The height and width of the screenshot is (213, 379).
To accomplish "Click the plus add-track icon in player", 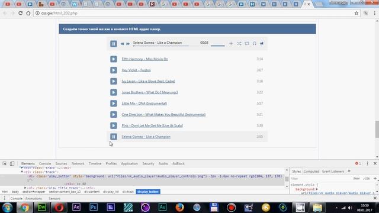I will [231, 43].
